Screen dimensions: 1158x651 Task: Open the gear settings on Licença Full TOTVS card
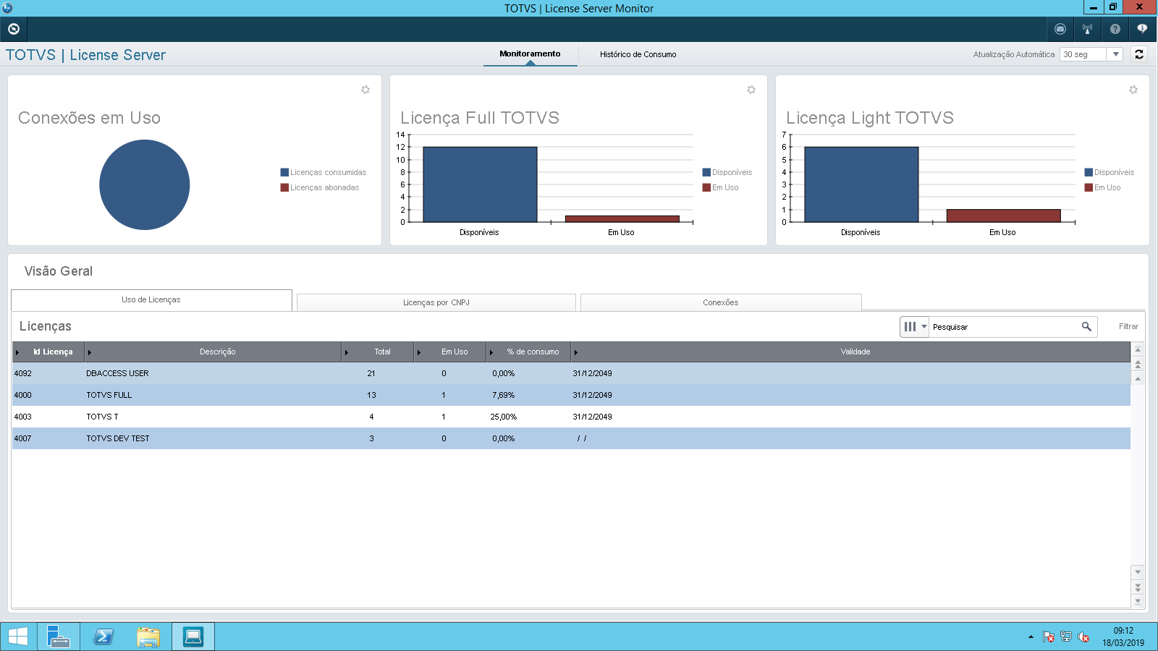[751, 90]
